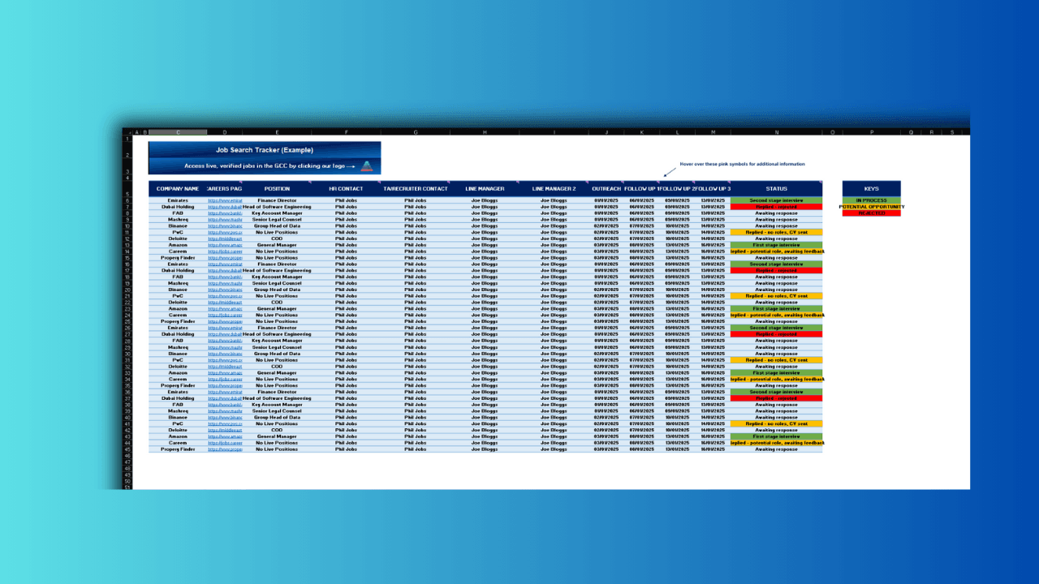Image resolution: width=1039 pixels, height=584 pixels.
Task: Click the pink comment marker on the Position header
Action: (310, 182)
